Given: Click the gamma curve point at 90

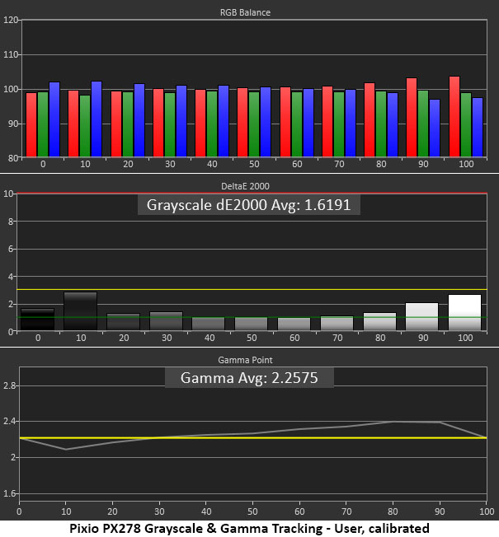Looking at the screenshot, I should pos(440,423).
